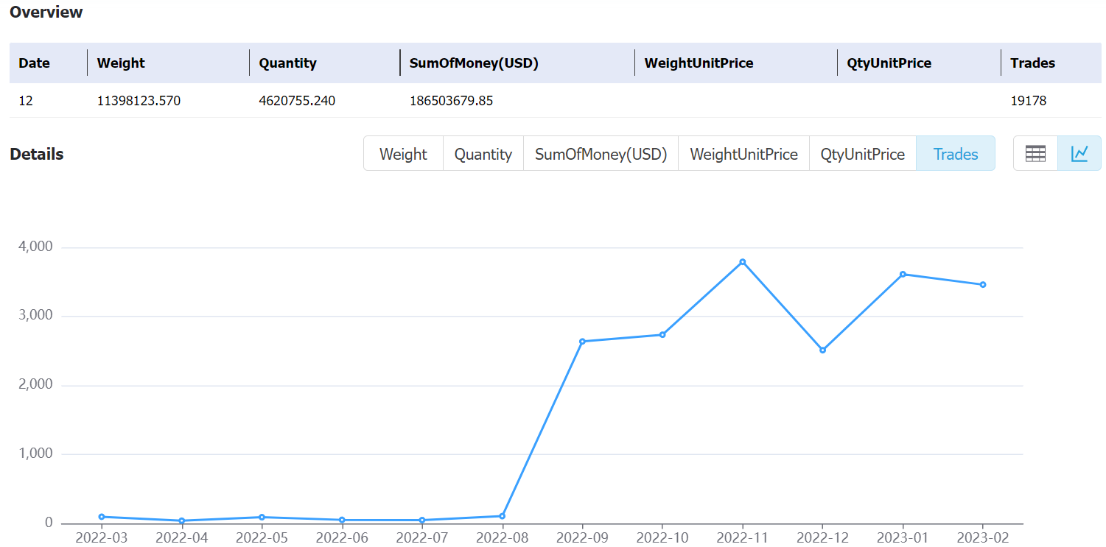This screenshot has width=1106, height=547.
Task: Click the 2022-12 data point on chart
Action: [x=822, y=350]
